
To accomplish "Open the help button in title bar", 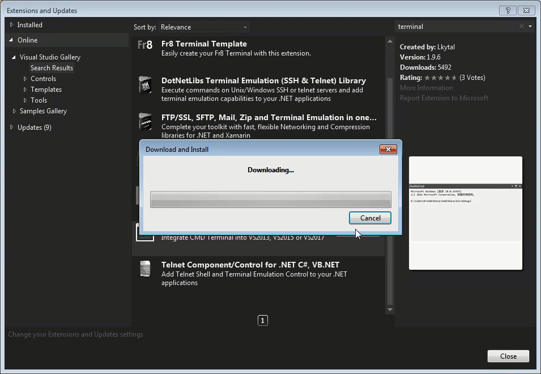I will point(508,10).
